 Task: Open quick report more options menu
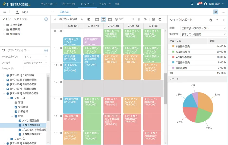(x=224, y=20)
